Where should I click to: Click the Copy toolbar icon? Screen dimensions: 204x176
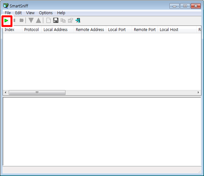tap(63, 20)
